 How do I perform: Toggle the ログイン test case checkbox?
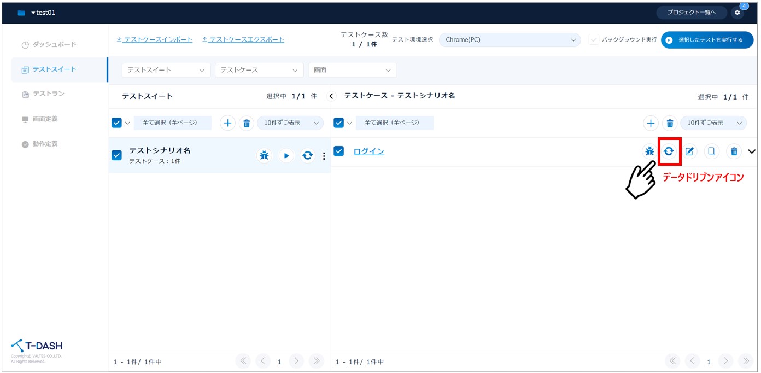coord(339,151)
